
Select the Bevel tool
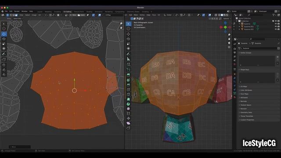pos(128,85)
